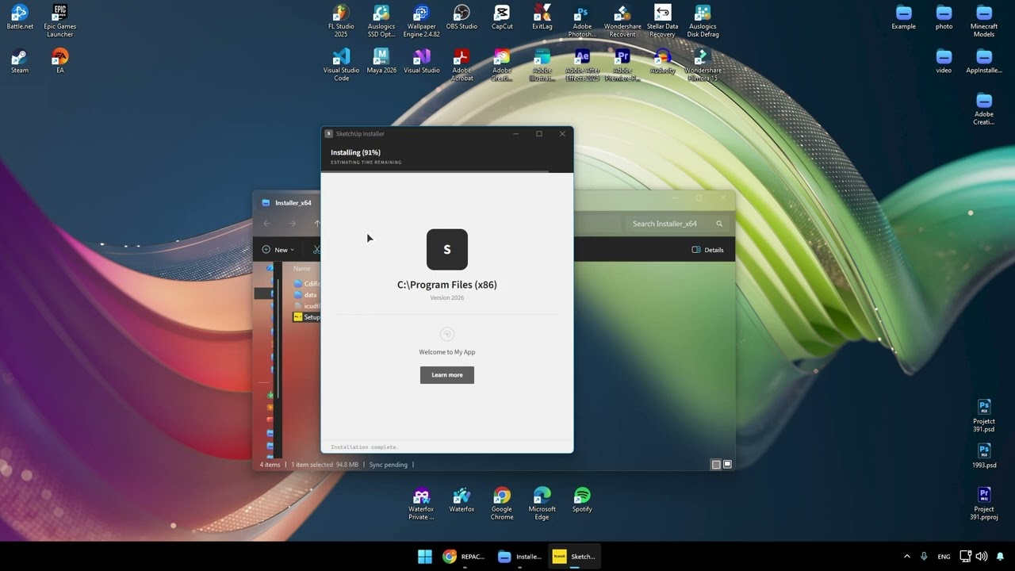1015x571 pixels.
Task: Launch Audacity from the desktop
Action: point(662,61)
